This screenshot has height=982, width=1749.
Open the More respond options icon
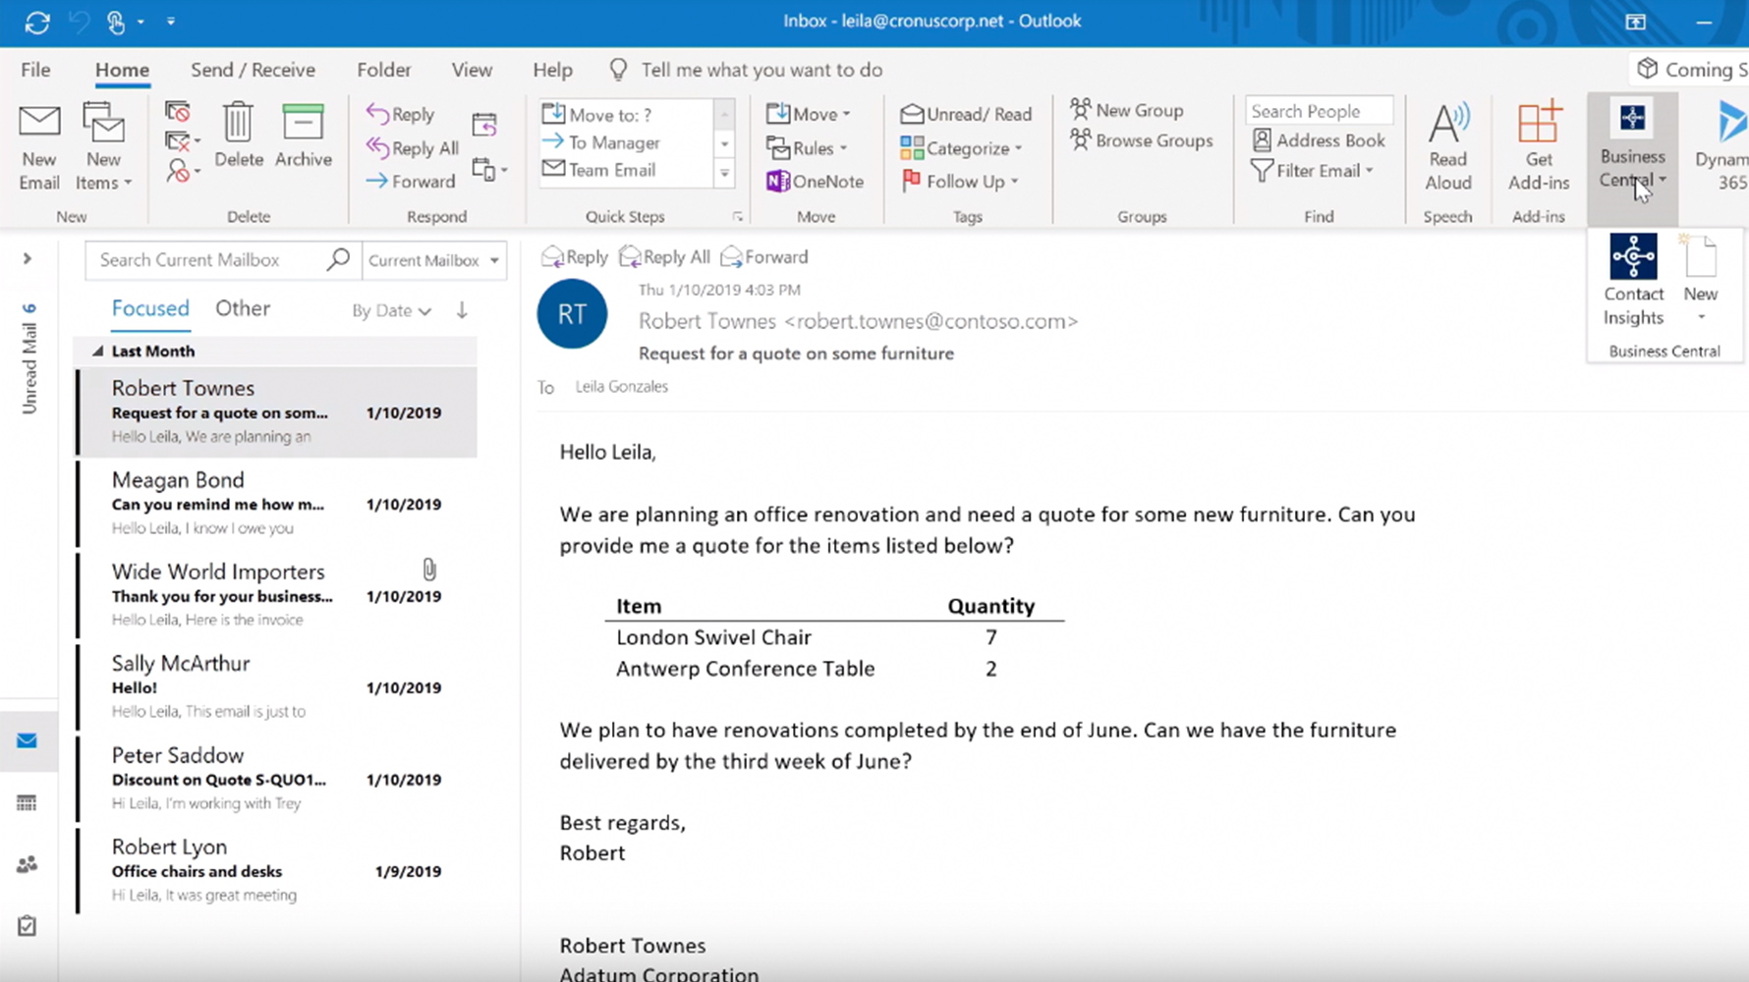click(x=488, y=169)
